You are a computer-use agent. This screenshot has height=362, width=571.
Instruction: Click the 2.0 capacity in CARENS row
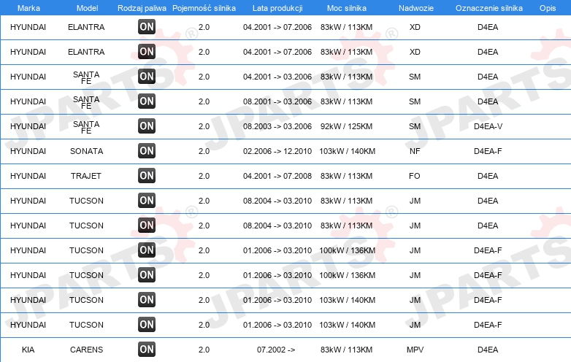point(204,350)
